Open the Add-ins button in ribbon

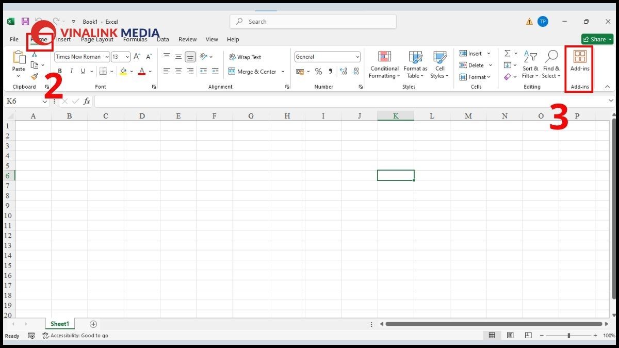coord(579,61)
